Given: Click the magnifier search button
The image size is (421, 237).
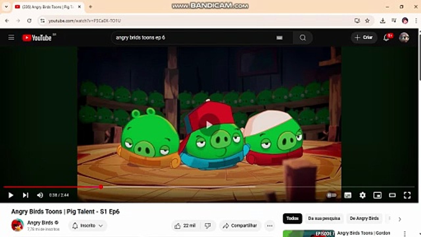Looking at the screenshot, I should (x=303, y=38).
